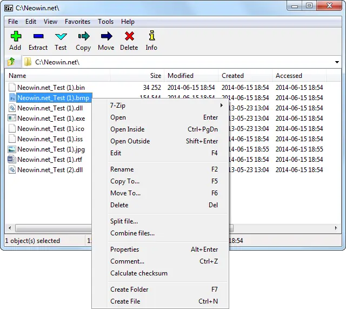Select file Neowin.net_Test (1).ico

point(51,129)
